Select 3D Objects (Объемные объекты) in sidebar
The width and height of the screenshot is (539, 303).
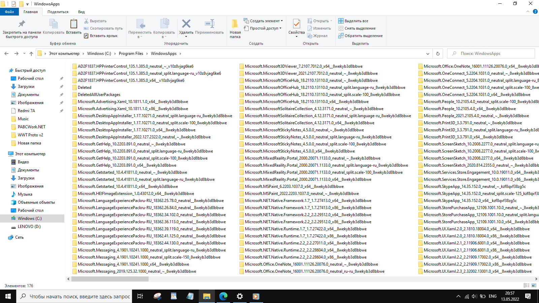(x=36, y=202)
